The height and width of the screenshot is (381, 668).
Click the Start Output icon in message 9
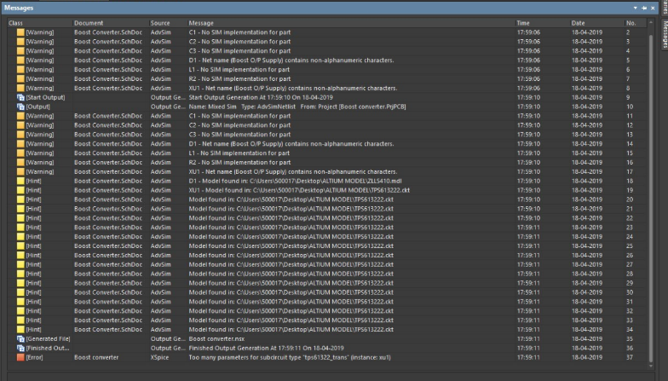pyautogui.click(x=20, y=97)
